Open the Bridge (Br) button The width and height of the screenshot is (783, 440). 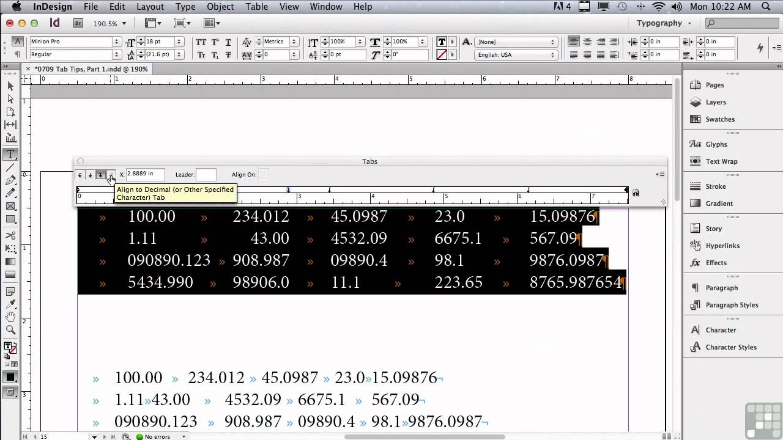point(78,23)
